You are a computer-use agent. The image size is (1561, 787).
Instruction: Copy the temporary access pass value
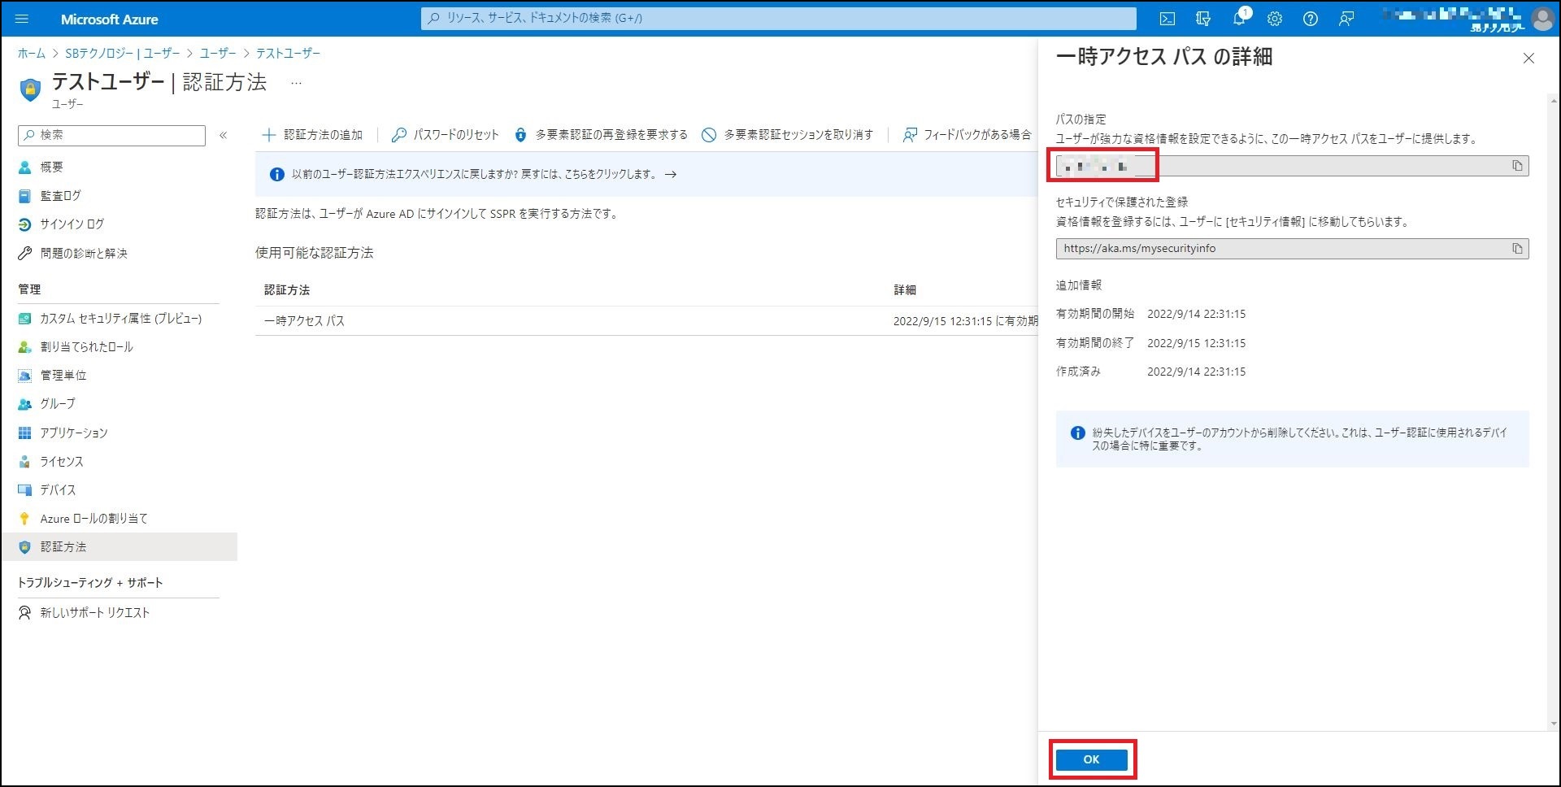pos(1517,166)
